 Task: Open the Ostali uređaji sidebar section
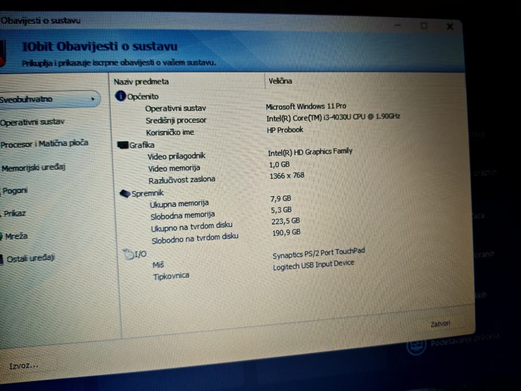pos(31,258)
